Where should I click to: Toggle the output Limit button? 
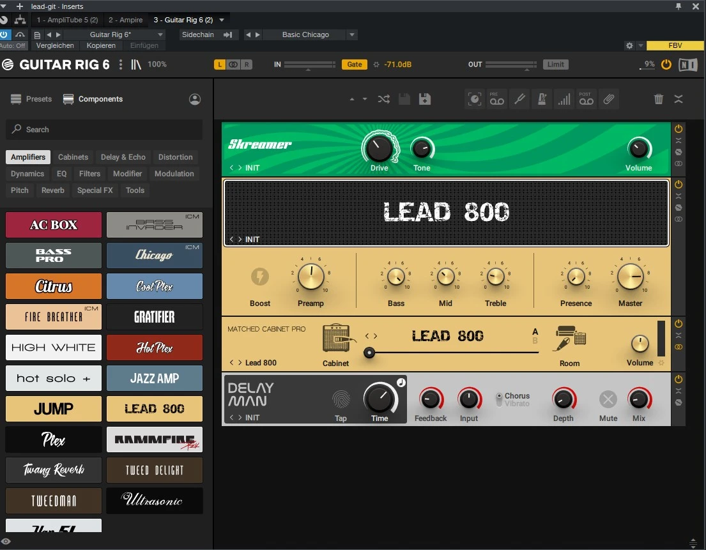click(556, 65)
